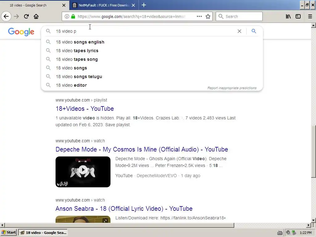Image resolution: width=316 pixels, height=237 pixels.
Task: Click magnifier beside 18 video editor suggestion
Action: (48, 85)
